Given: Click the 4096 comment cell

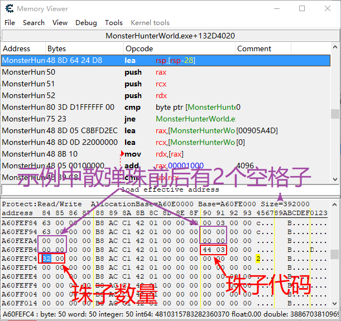Looking at the screenshot, I should [x=245, y=166].
